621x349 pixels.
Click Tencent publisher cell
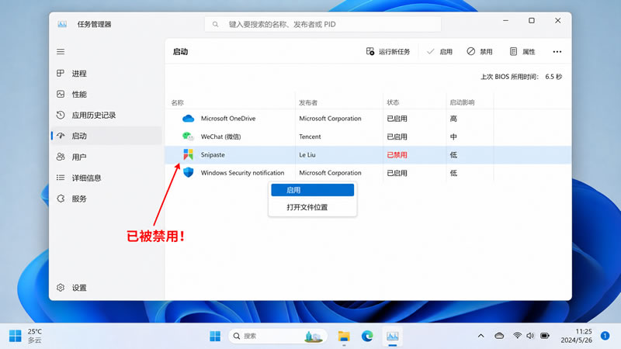(x=310, y=136)
